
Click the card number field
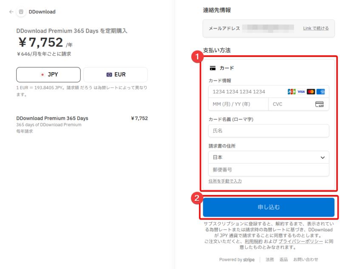point(269,92)
